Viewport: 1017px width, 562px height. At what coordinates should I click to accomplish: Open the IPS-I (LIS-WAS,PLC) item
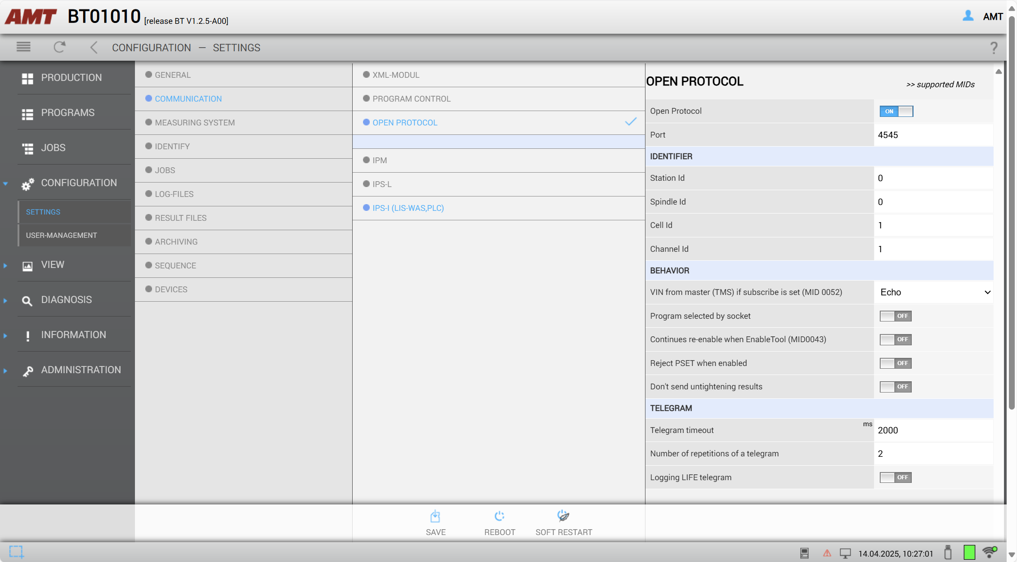tap(408, 208)
